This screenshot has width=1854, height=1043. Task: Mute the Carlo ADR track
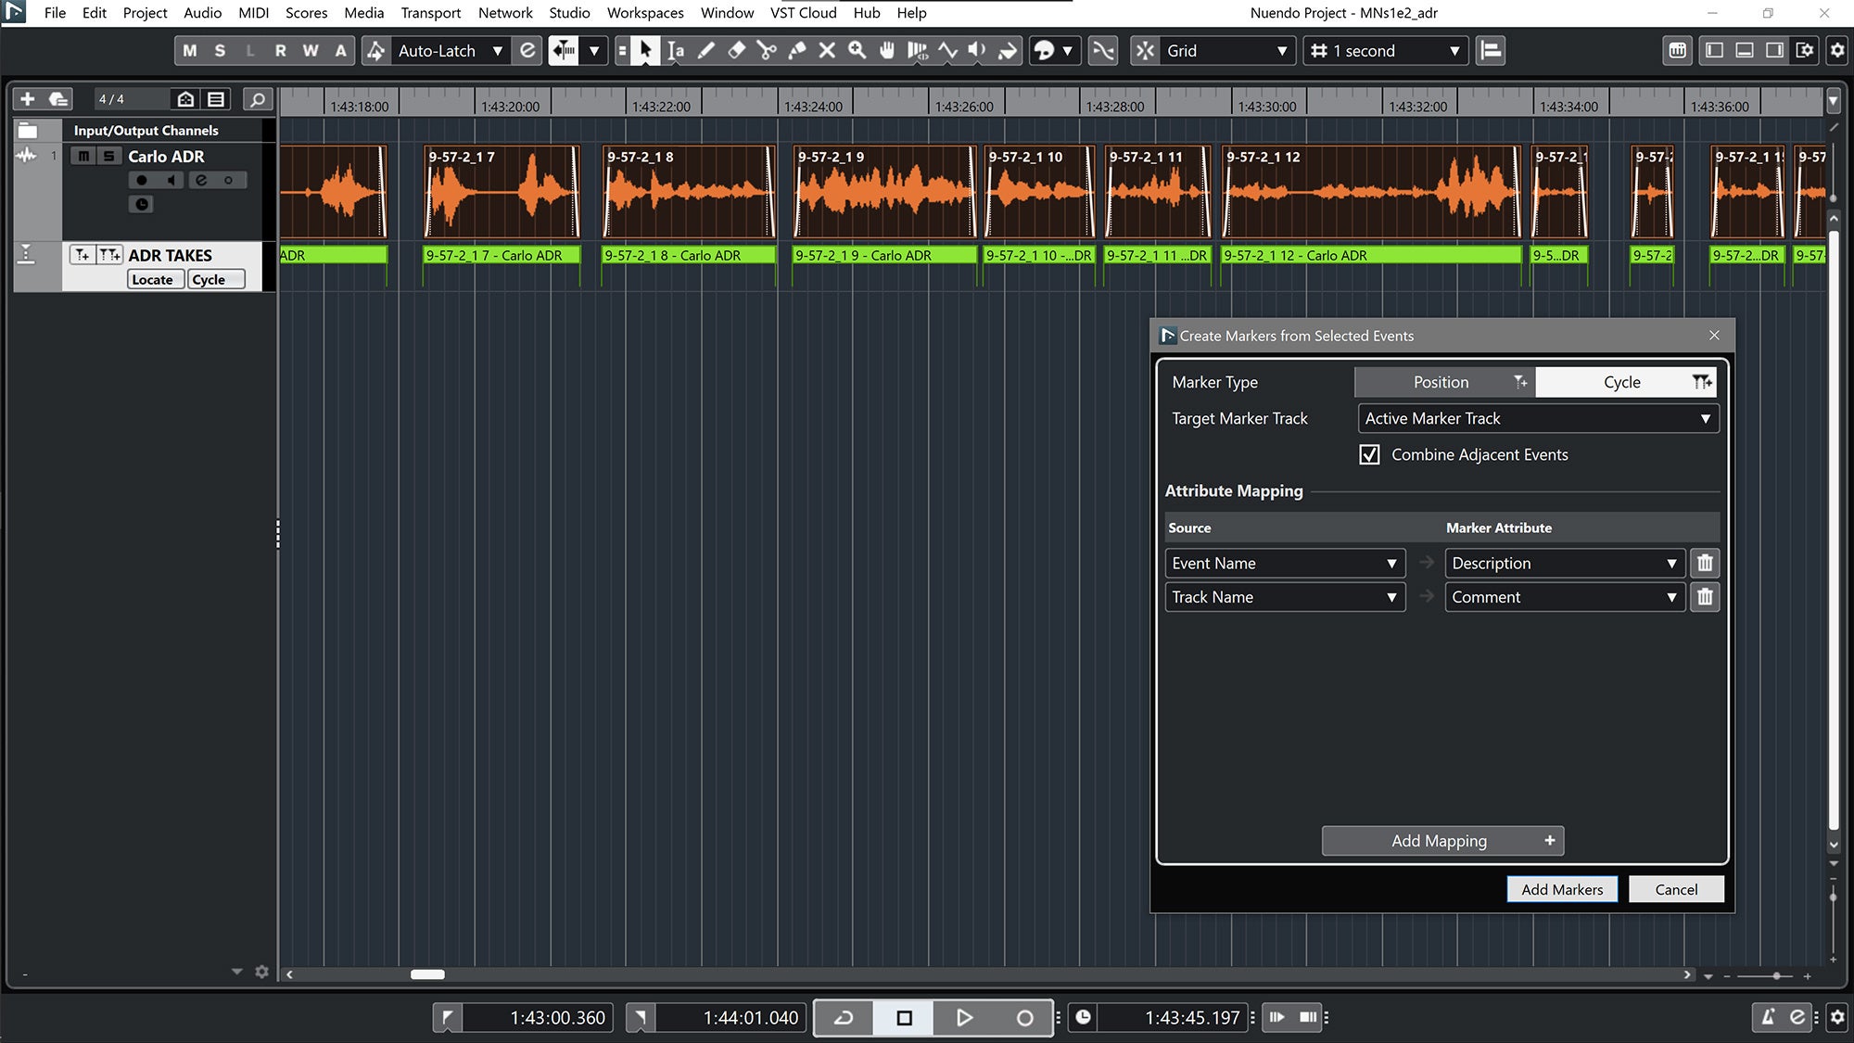84,156
